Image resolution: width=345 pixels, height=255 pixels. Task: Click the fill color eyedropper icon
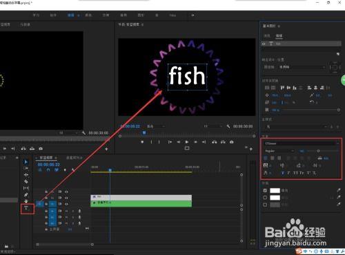coord(338,190)
